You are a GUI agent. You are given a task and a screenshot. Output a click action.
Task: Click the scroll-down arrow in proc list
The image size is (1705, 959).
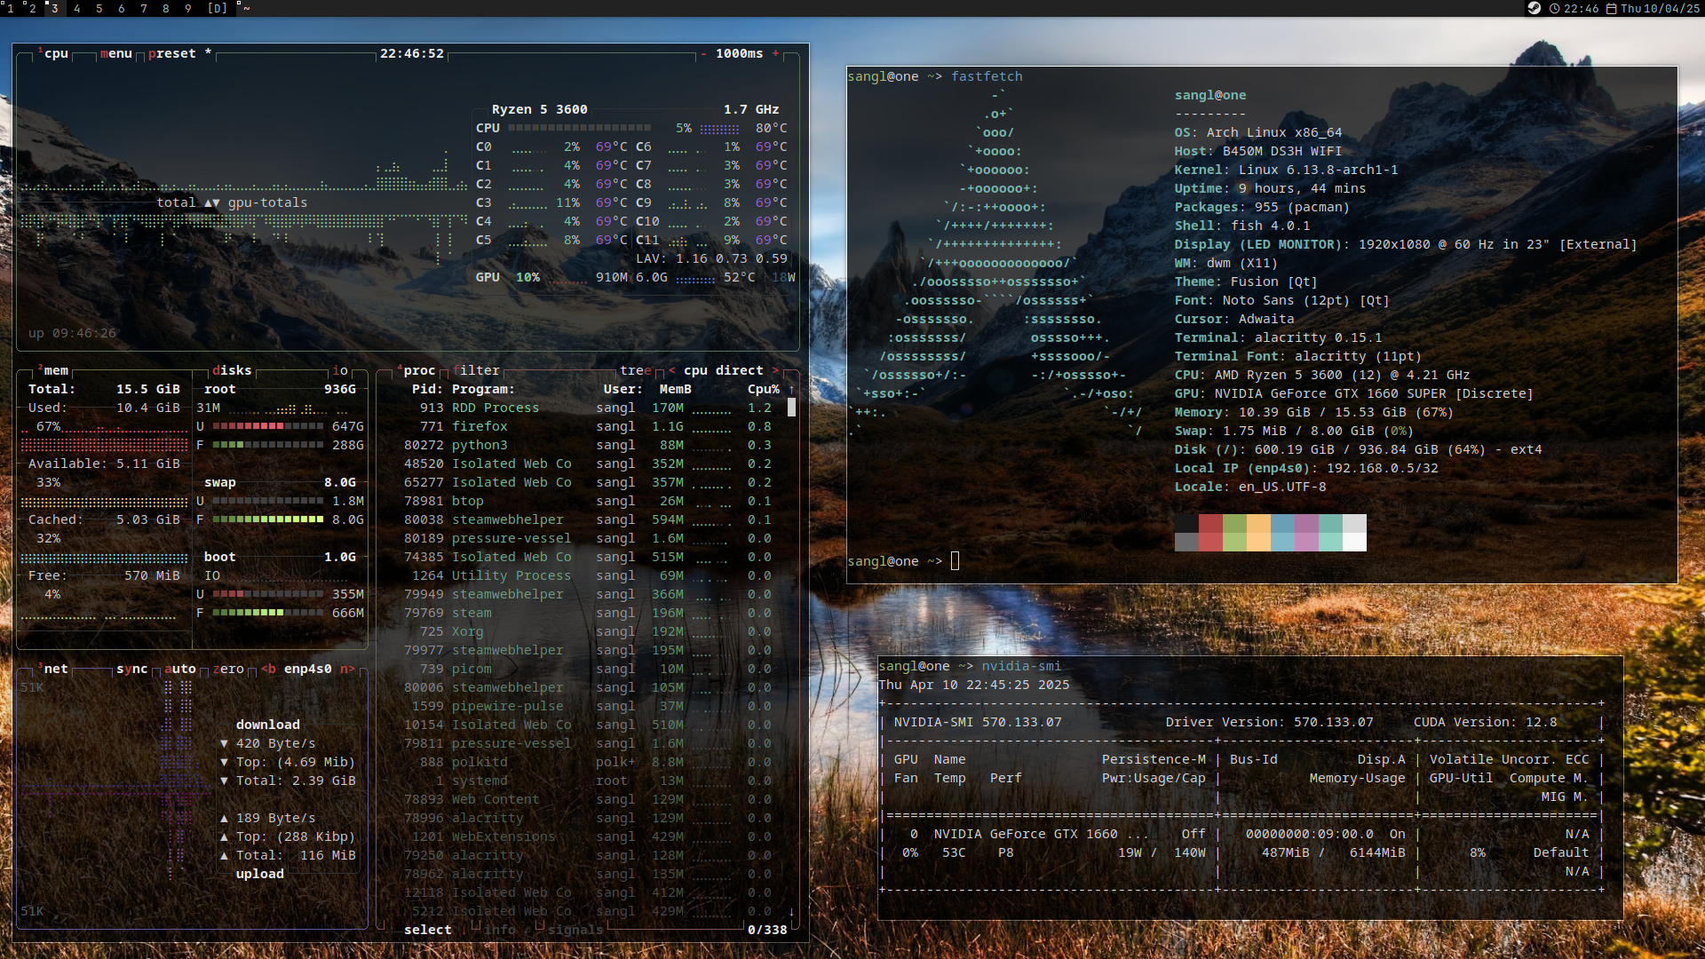click(x=791, y=911)
